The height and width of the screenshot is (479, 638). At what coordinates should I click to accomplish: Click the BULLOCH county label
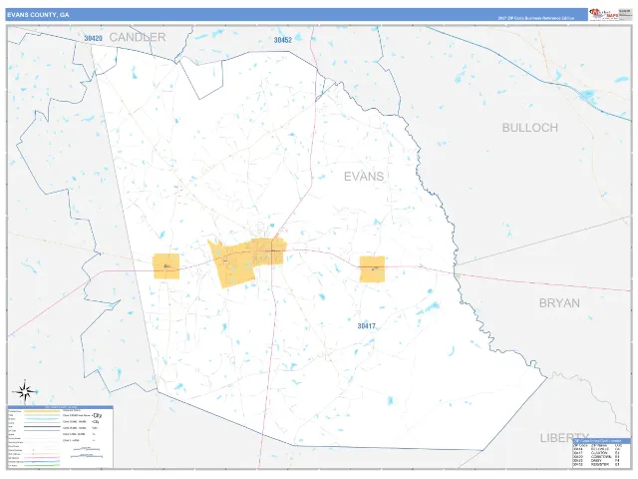pos(529,128)
